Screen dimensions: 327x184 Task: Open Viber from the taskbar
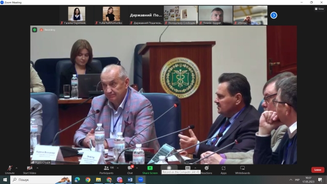[120, 179]
